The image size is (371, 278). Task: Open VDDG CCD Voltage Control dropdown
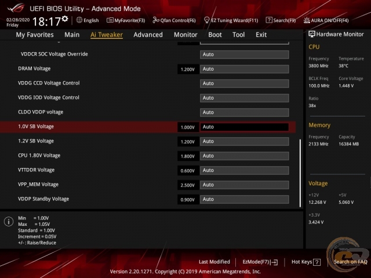pyautogui.click(x=245, y=83)
